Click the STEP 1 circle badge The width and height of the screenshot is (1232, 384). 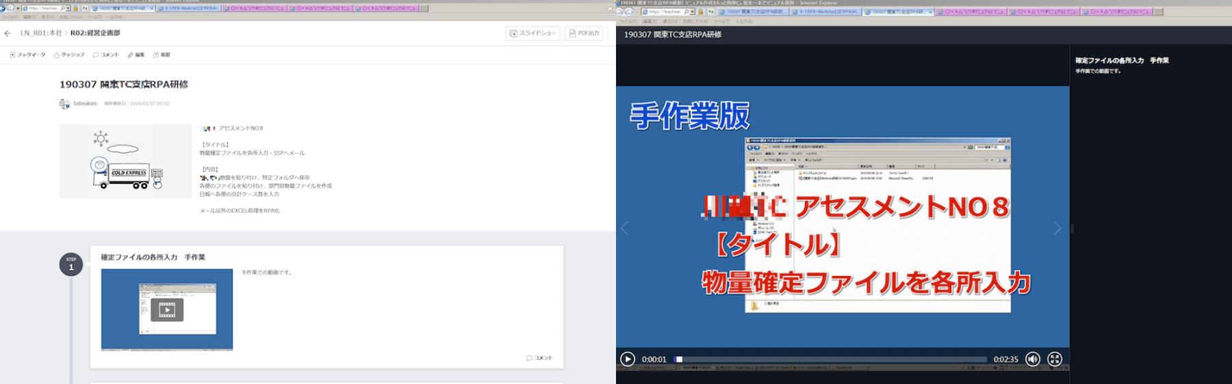click(x=71, y=264)
